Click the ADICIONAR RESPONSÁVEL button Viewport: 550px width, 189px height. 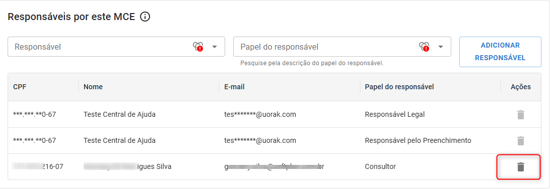[500, 52]
